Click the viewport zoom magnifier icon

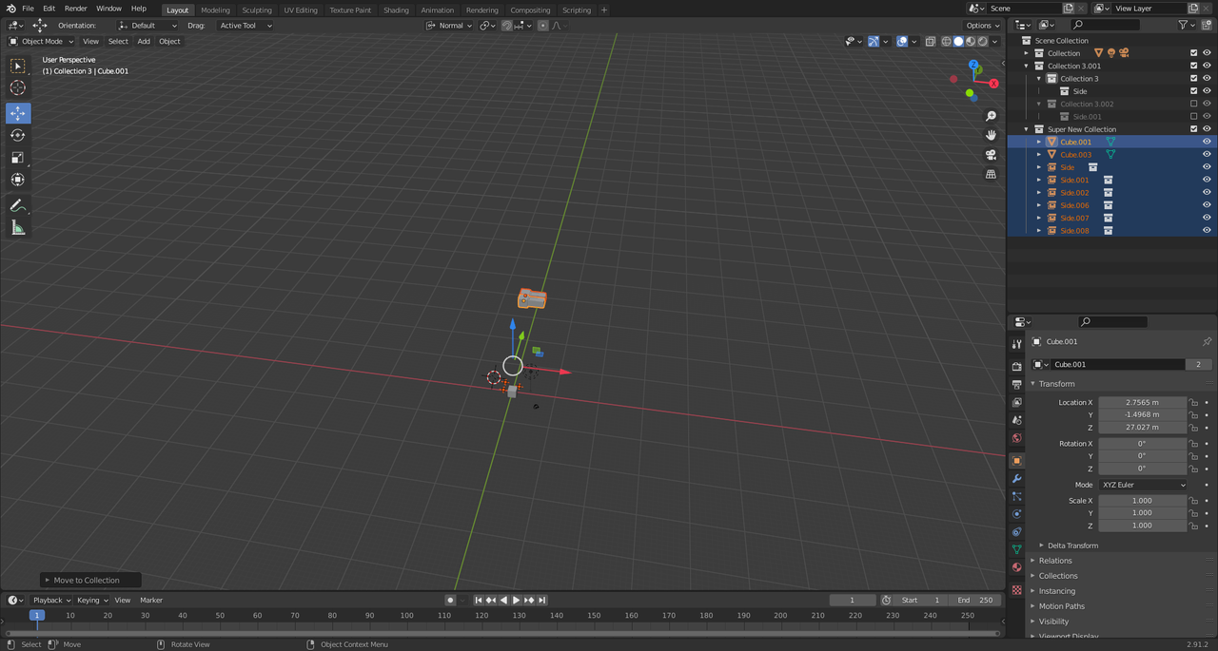pos(991,117)
